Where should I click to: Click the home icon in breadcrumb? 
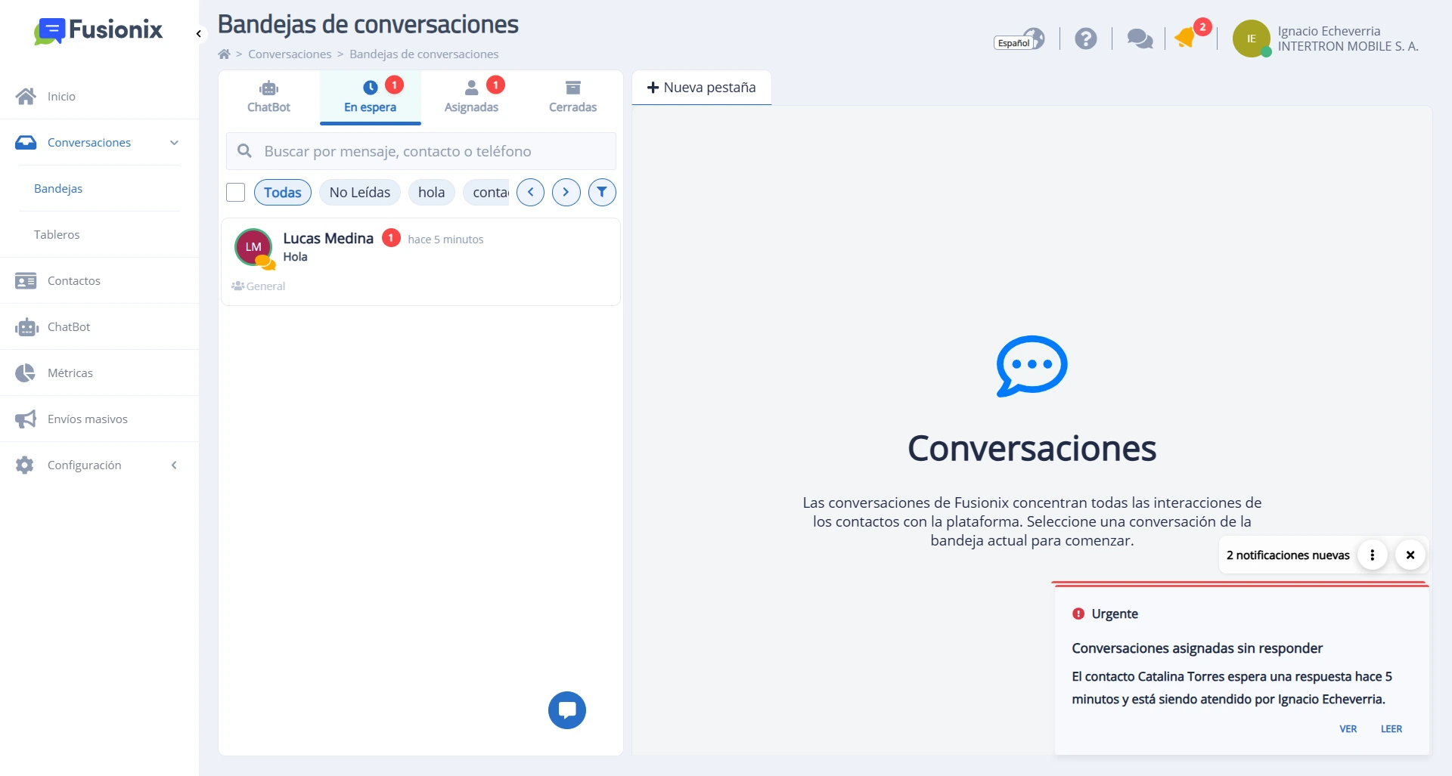pos(224,54)
